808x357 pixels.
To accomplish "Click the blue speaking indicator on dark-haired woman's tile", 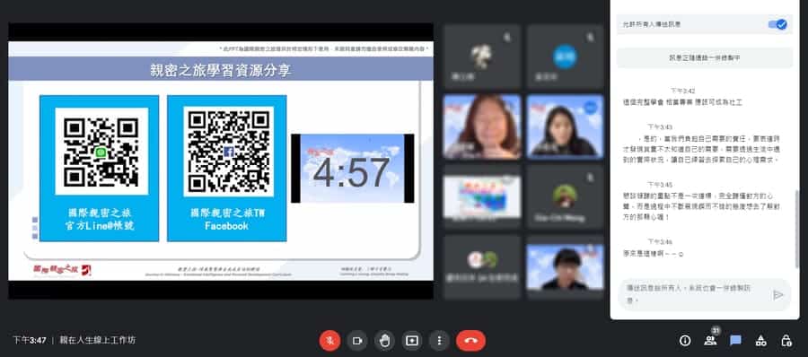I will [x=591, y=107].
